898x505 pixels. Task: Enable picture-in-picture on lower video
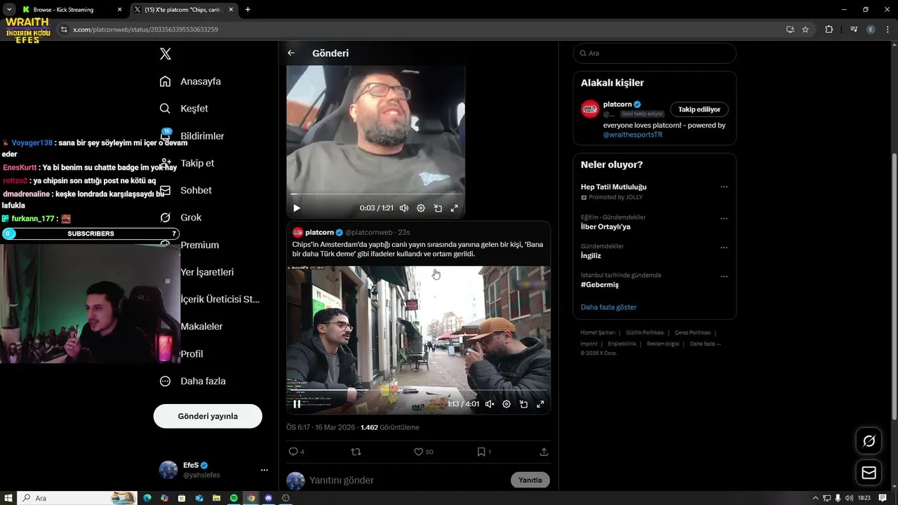(x=523, y=404)
